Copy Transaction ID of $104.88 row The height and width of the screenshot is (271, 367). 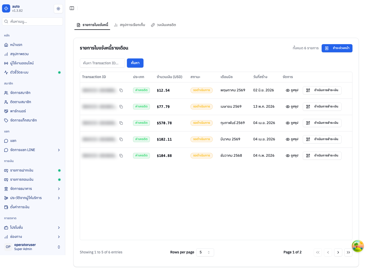[121, 156]
